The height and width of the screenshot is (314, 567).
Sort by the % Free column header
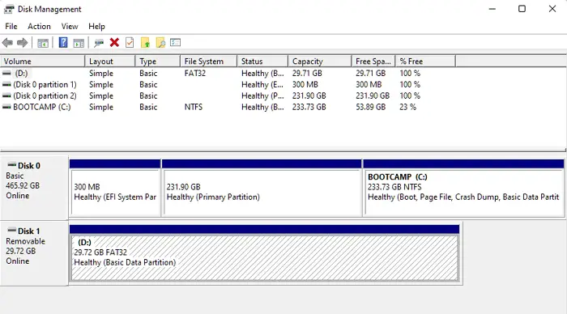(x=425, y=62)
